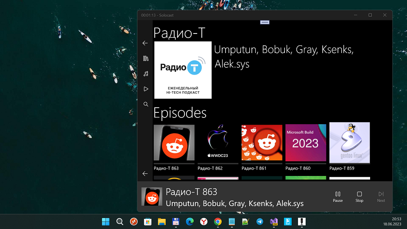Screen dimensions: 407x229
Task: Open the green editor app icon in the taskbar
Action: [245, 222]
